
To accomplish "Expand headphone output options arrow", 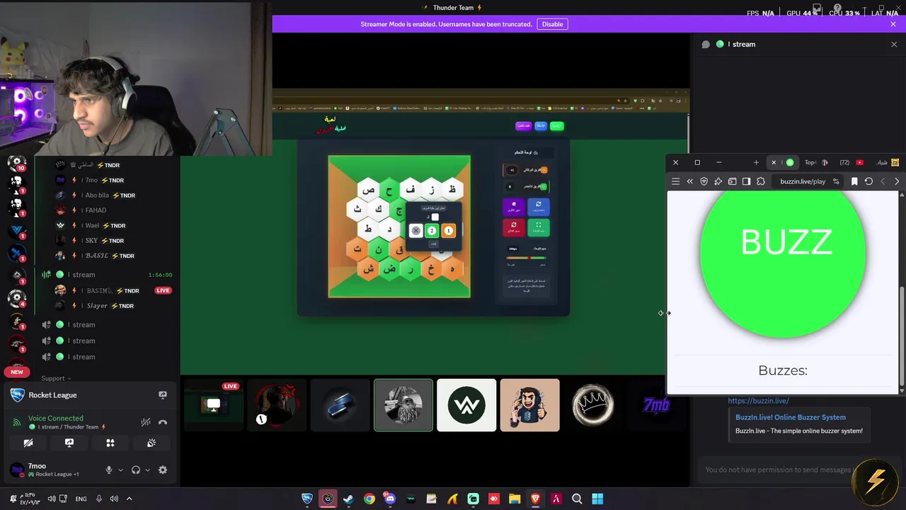I will coord(147,470).
